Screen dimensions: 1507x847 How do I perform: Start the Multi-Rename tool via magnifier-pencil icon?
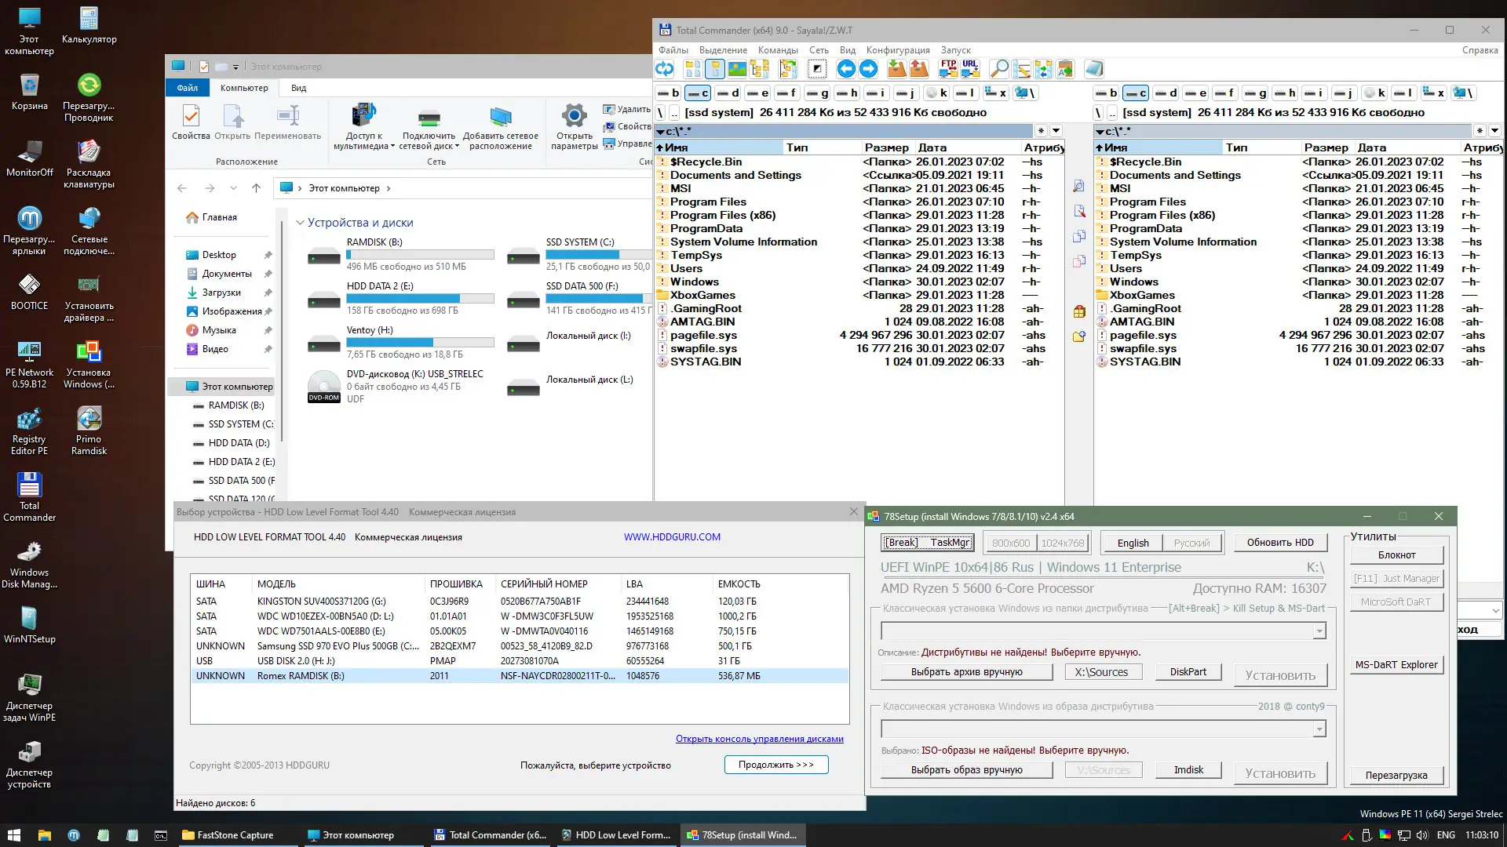(1021, 69)
